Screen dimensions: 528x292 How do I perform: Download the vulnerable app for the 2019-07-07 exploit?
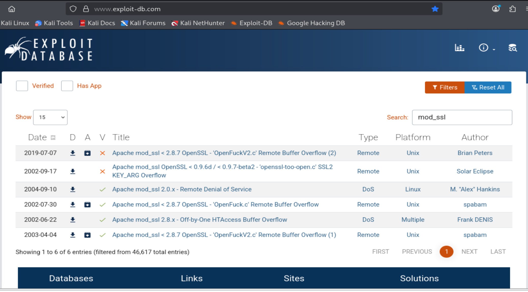tap(87, 153)
